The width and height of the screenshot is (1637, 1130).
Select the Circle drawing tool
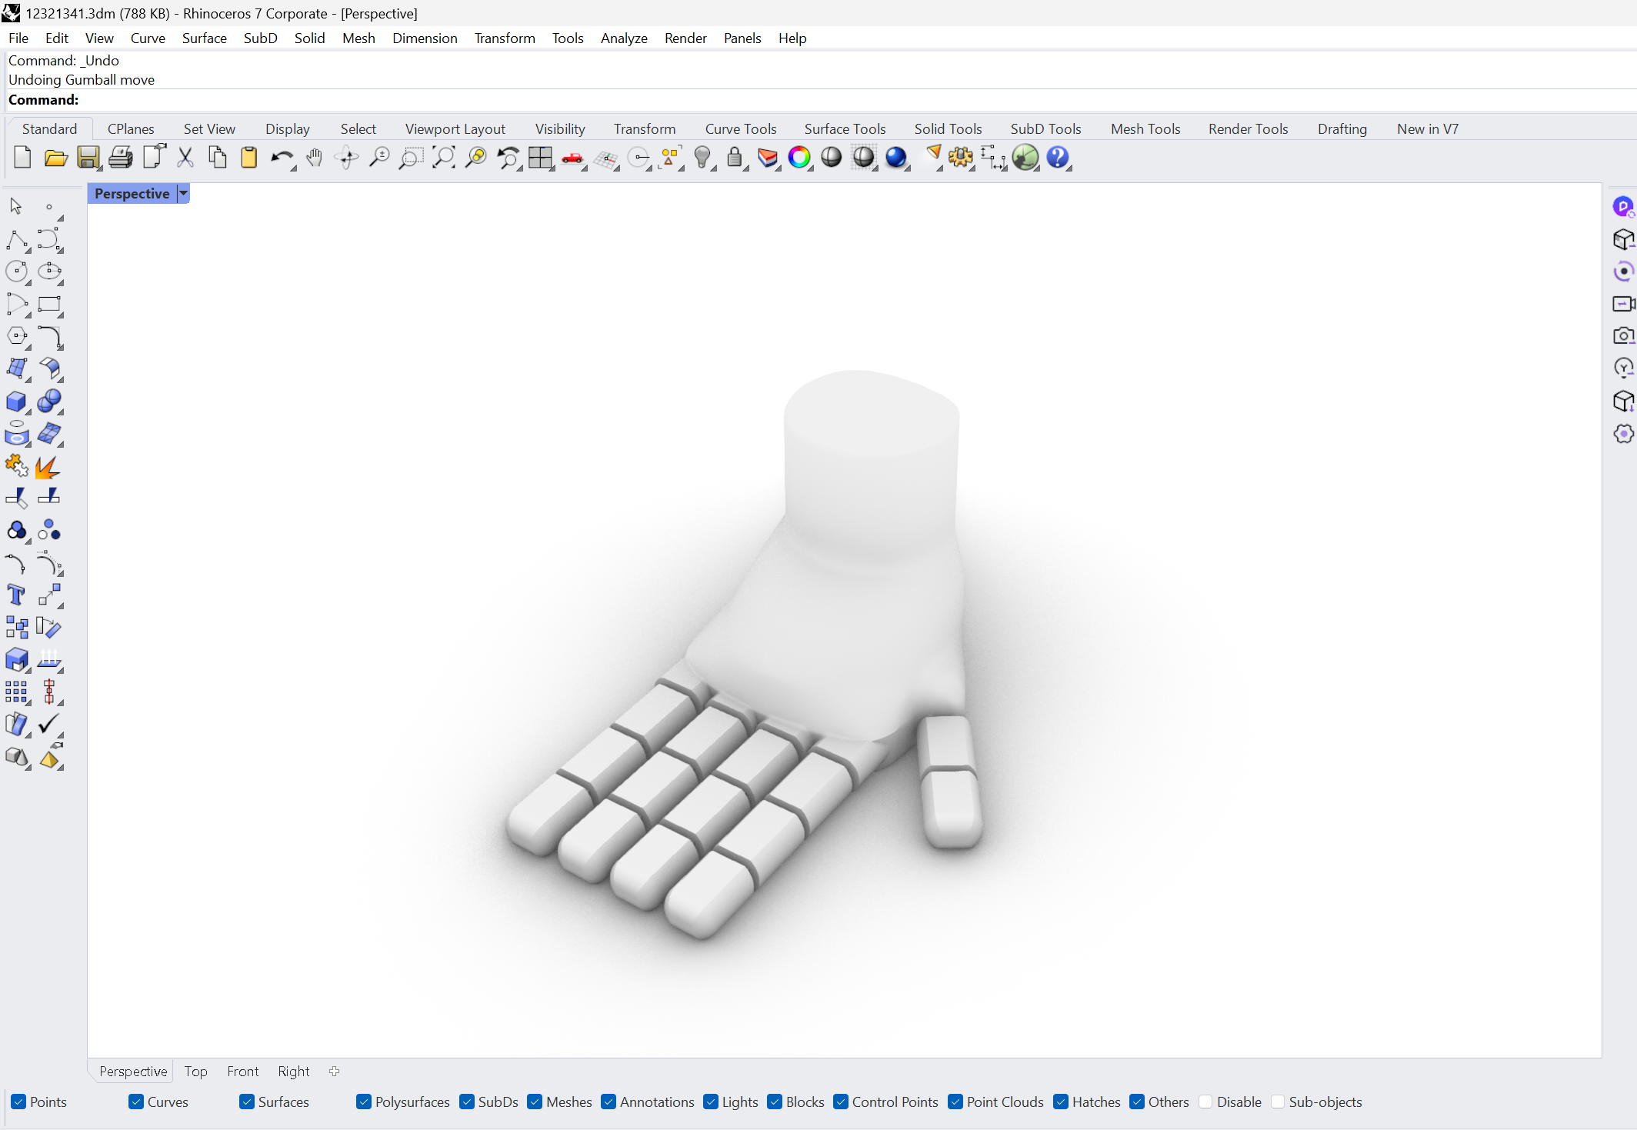pos(16,271)
